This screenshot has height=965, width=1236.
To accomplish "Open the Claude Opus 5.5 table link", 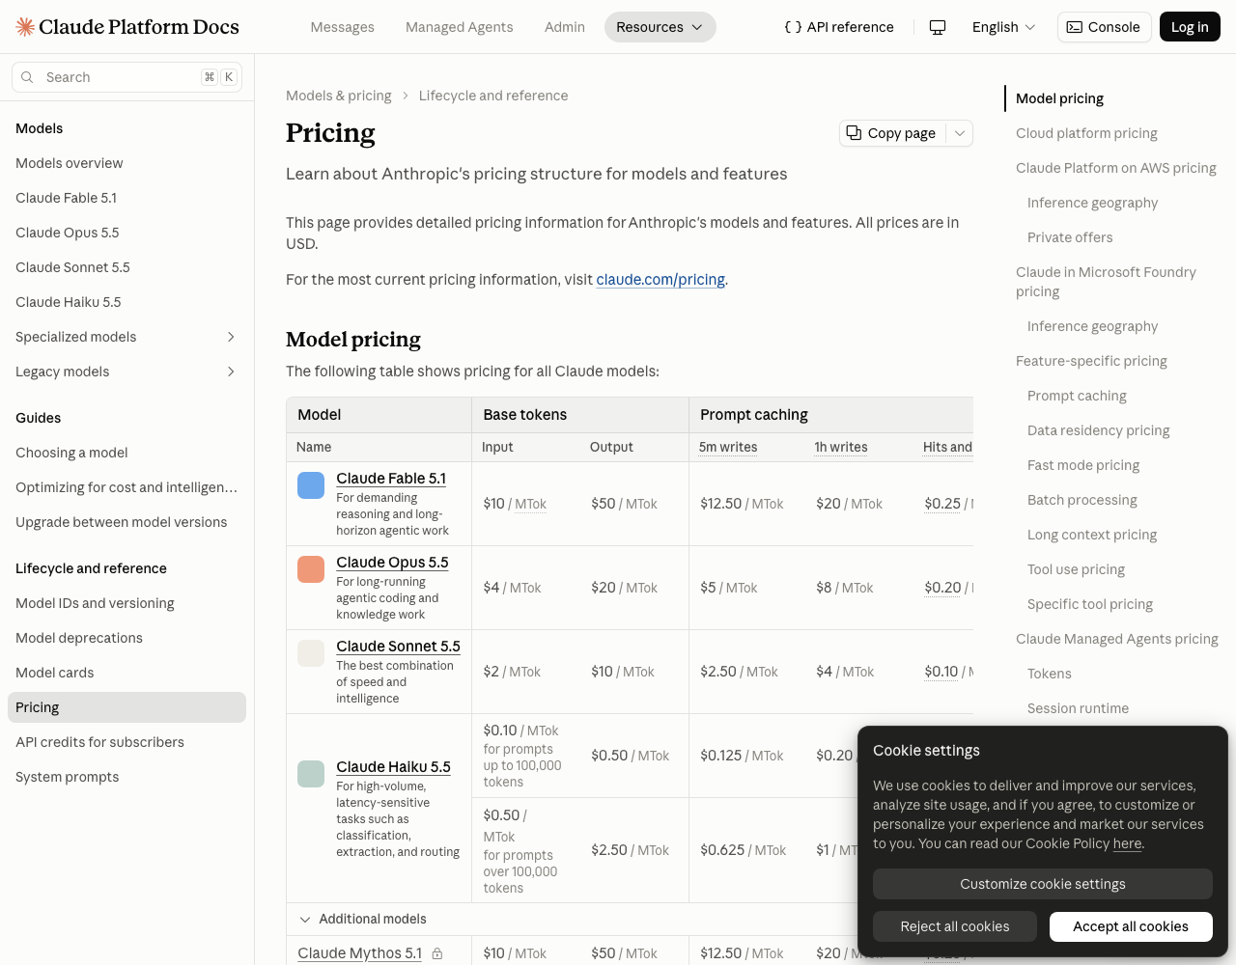I will pos(392,563).
